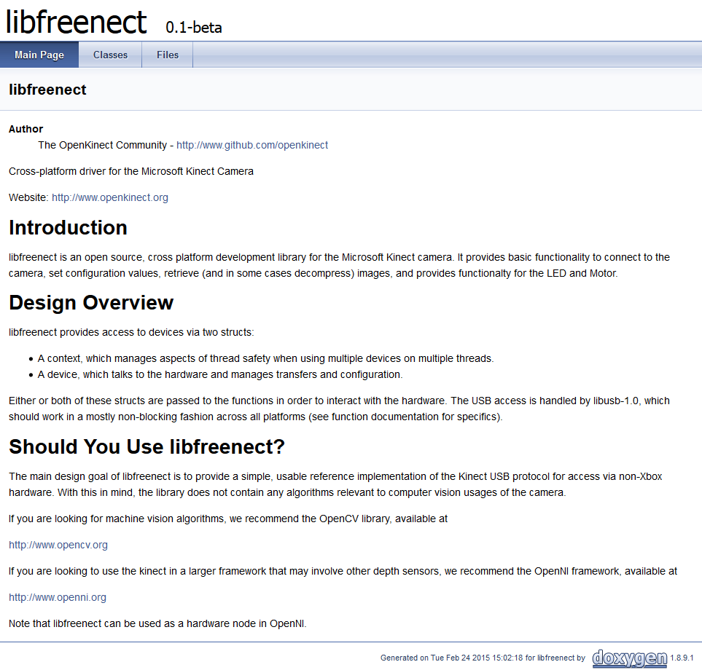The image size is (702, 670).
Task: Click the 'Generated on' footer timestamp
Action: pyautogui.click(x=482, y=658)
